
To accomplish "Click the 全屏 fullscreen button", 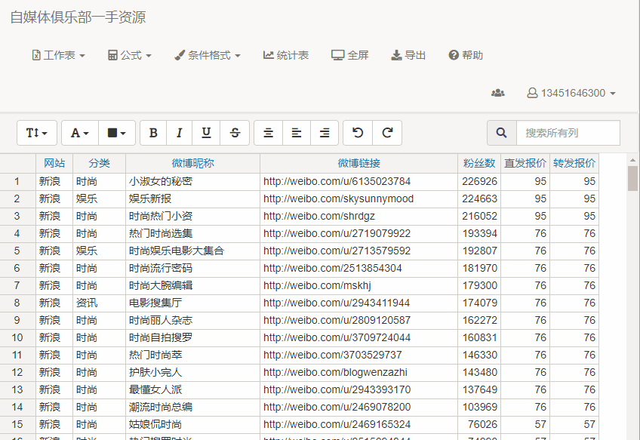I will tap(350, 55).
